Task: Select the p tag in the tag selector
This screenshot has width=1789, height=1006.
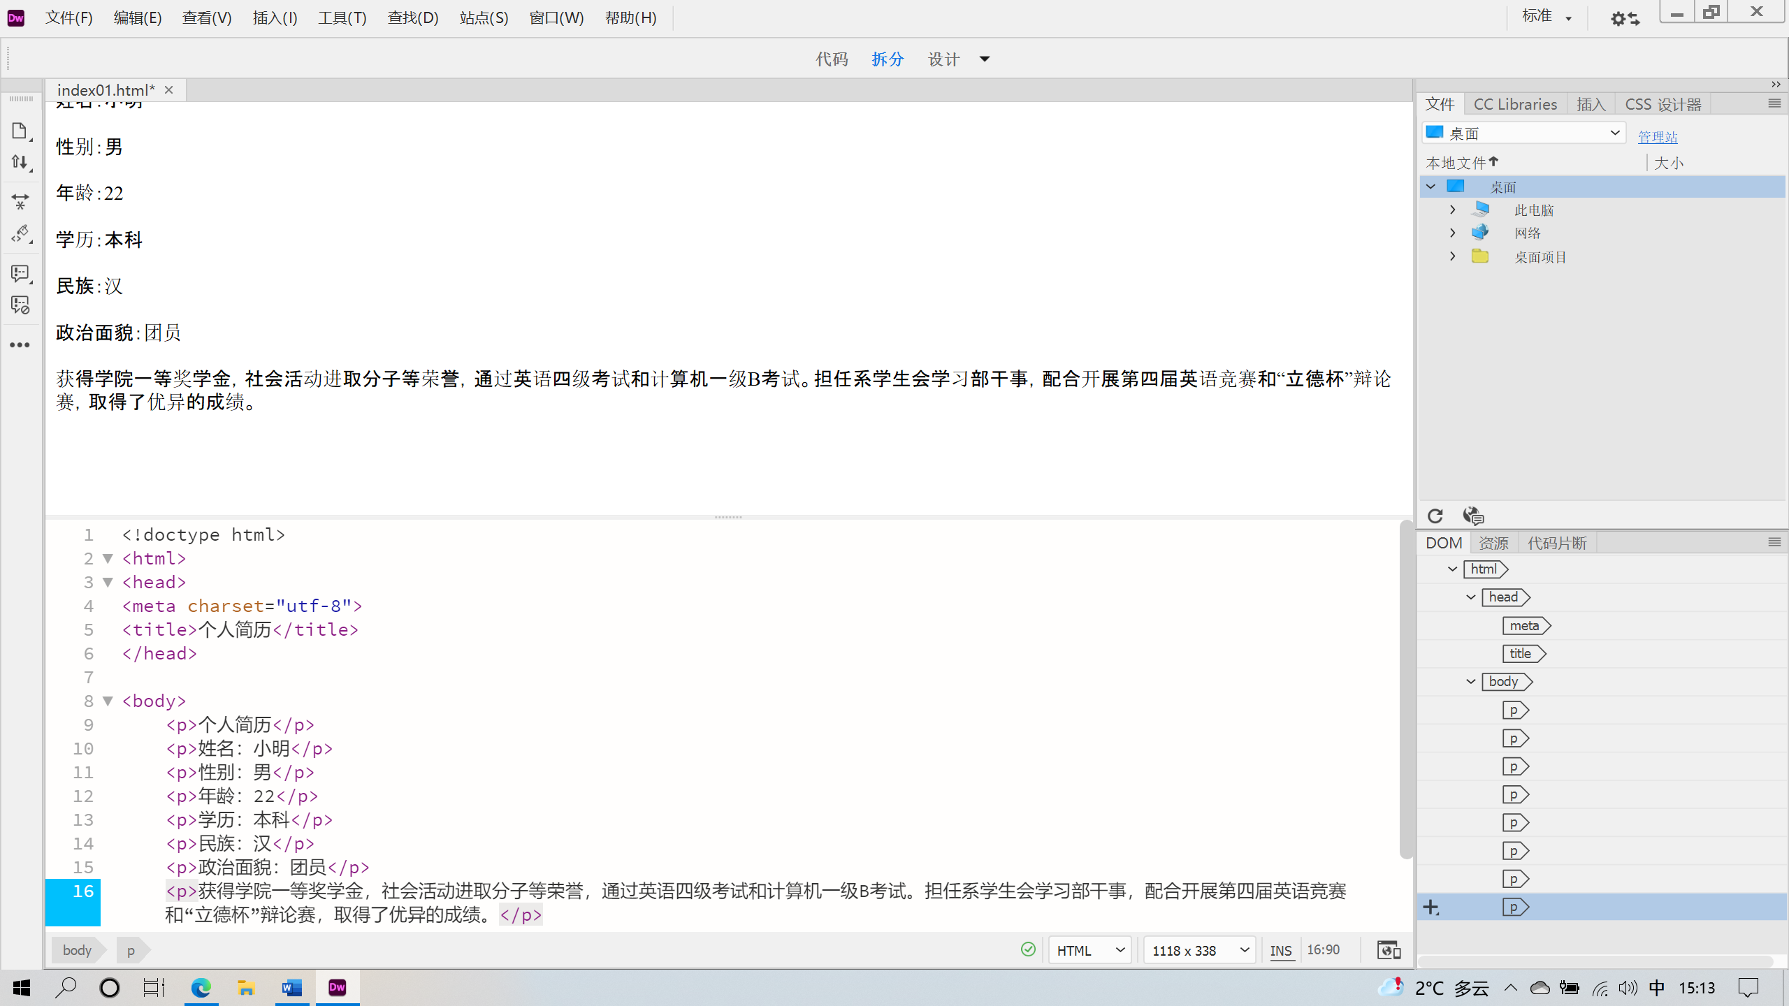Action: point(130,949)
